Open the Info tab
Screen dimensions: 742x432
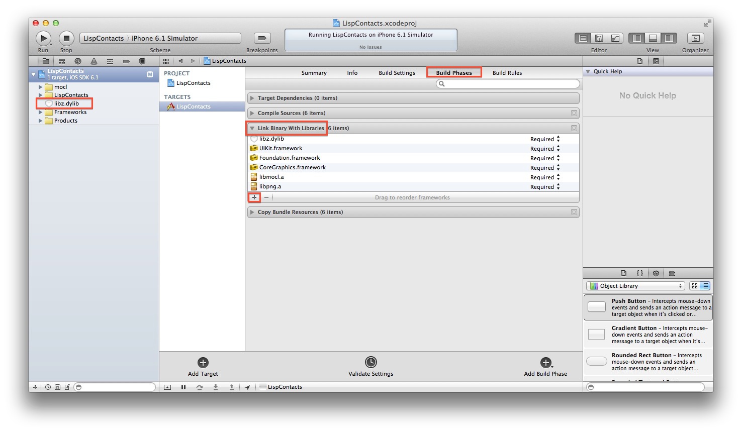point(352,73)
